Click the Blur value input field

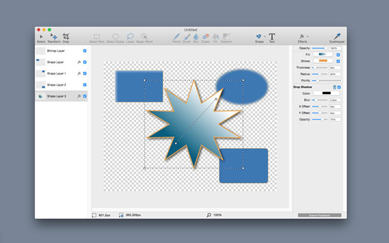(x=335, y=100)
